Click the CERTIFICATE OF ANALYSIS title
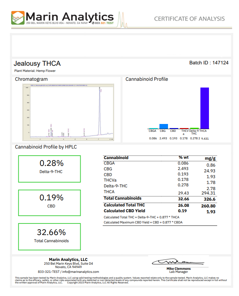Screen dimensions: 239x296 [x=189, y=19]
